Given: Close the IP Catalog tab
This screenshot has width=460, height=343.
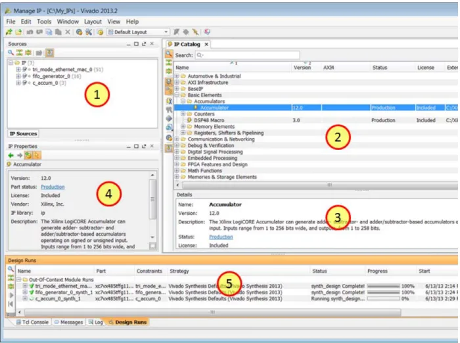Looking at the screenshot, I should pos(206,44).
